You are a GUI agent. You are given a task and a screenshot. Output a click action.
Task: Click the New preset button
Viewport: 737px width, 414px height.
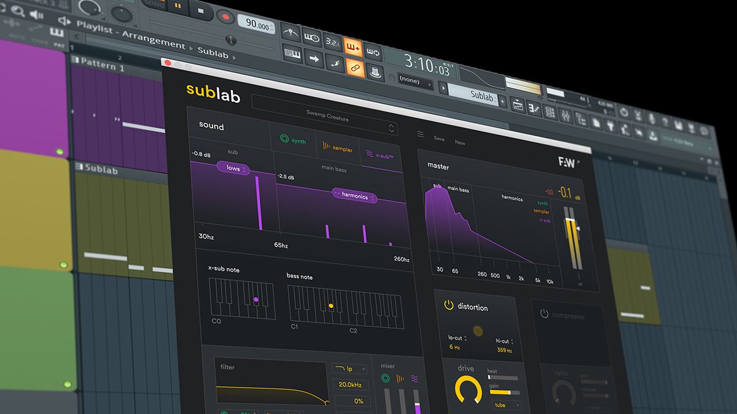pyautogui.click(x=459, y=142)
